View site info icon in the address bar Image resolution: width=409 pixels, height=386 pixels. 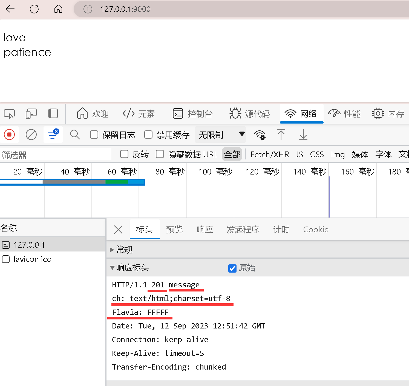88,9
